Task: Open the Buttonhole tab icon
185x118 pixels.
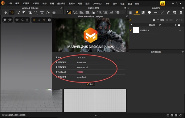Action: point(156,12)
